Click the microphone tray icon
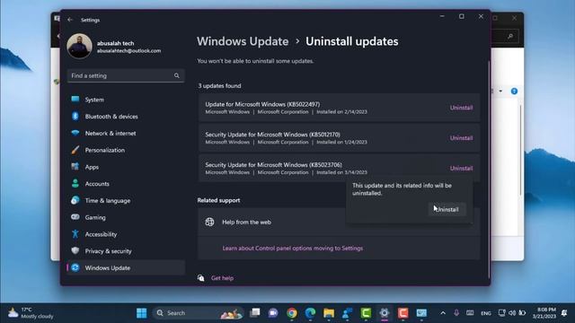Screen dimensions: 575x323 (x=456, y=313)
